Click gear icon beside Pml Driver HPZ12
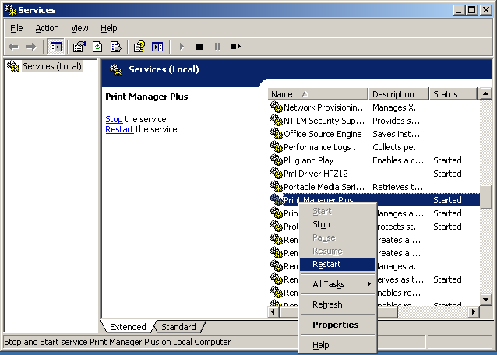This screenshot has width=497, height=355. click(x=276, y=174)
